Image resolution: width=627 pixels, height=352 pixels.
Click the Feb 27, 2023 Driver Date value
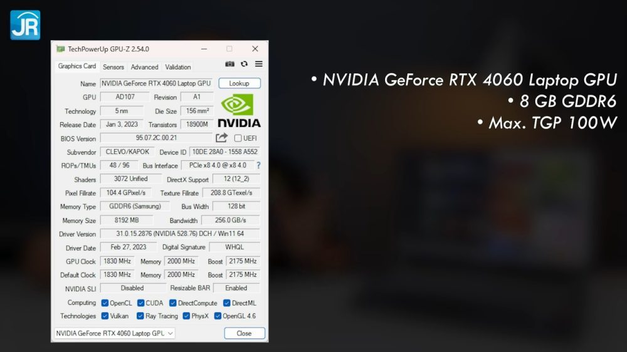click(129, 247)
